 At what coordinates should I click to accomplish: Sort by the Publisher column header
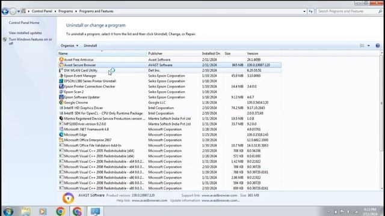coord(174,53)
